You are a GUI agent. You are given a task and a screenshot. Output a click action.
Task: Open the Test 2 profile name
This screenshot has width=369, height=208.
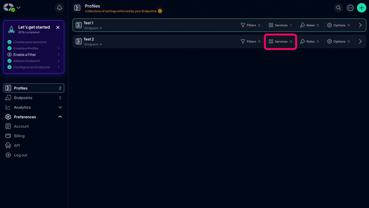tap(89, 39)
